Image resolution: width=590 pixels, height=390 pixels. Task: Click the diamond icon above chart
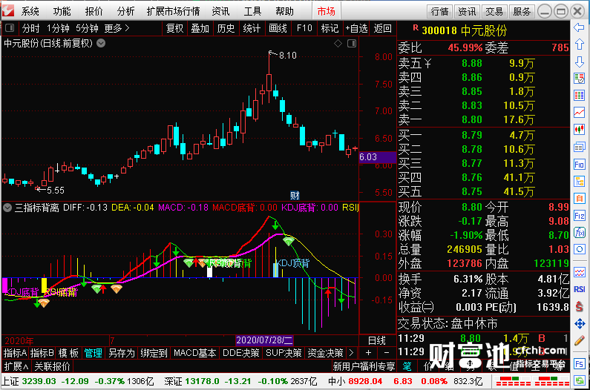[338, 44]
